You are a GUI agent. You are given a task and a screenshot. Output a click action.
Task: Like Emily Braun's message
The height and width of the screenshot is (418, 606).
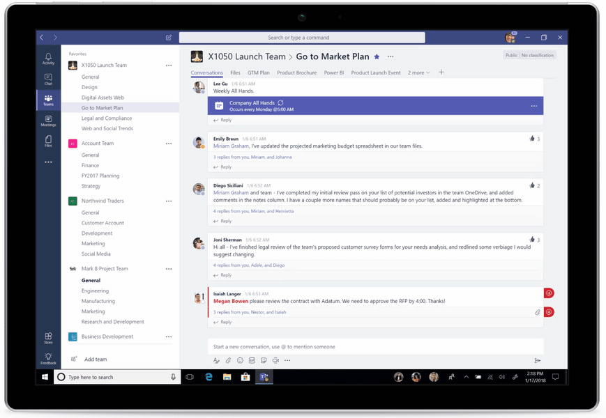[x=532, y=138]
